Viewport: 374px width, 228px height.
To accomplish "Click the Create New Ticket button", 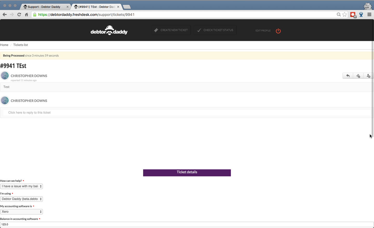I will tap(171, 30).
